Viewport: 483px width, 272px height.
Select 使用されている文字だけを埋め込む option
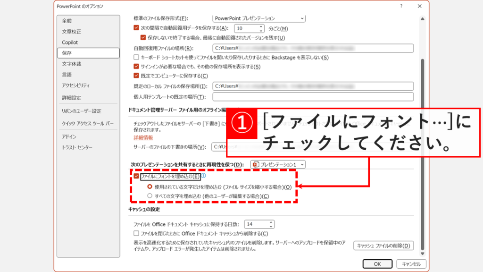click(149, 186)
